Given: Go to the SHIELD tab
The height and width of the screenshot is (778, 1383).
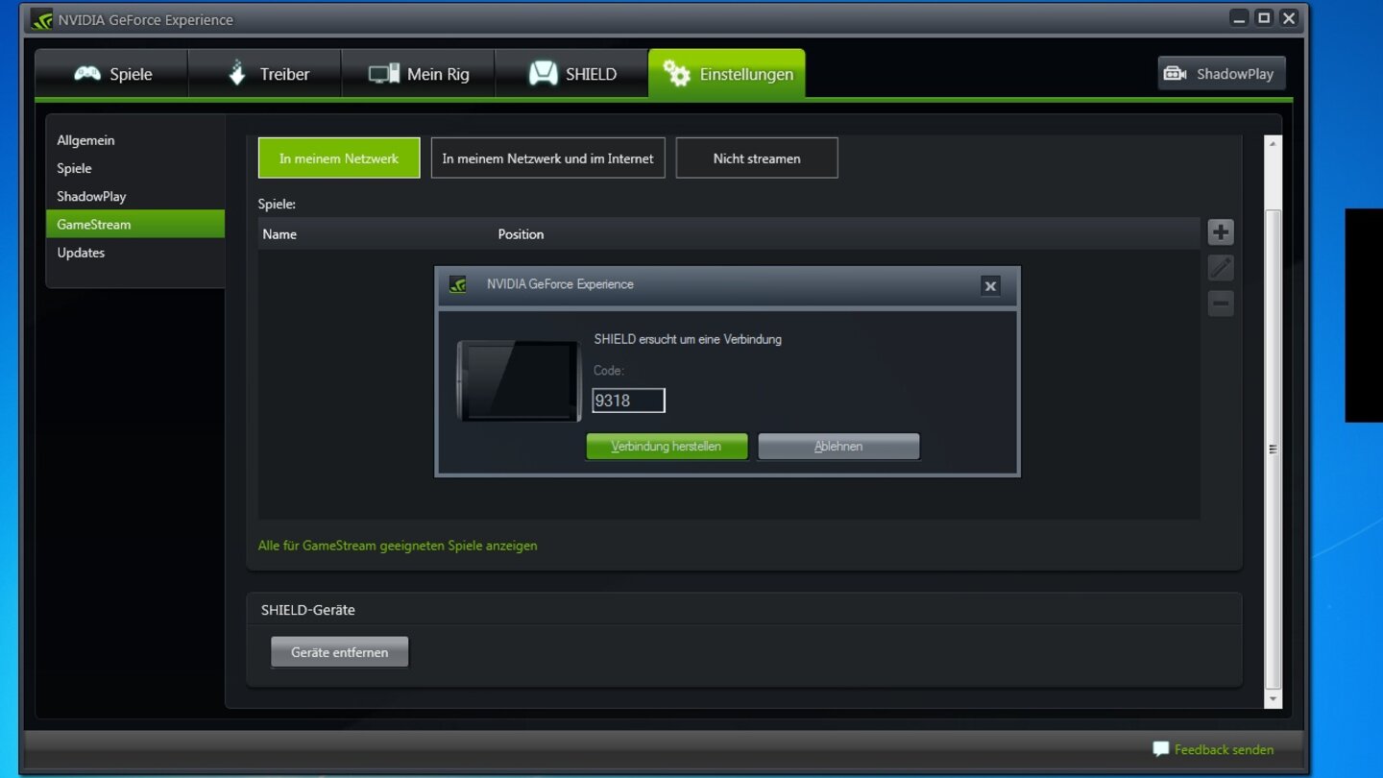Looking at the screenshot, I should pos(571,74).
